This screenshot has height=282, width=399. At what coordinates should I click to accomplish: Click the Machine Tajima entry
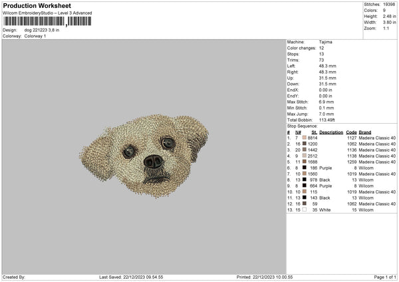click(x=327, y=41)
